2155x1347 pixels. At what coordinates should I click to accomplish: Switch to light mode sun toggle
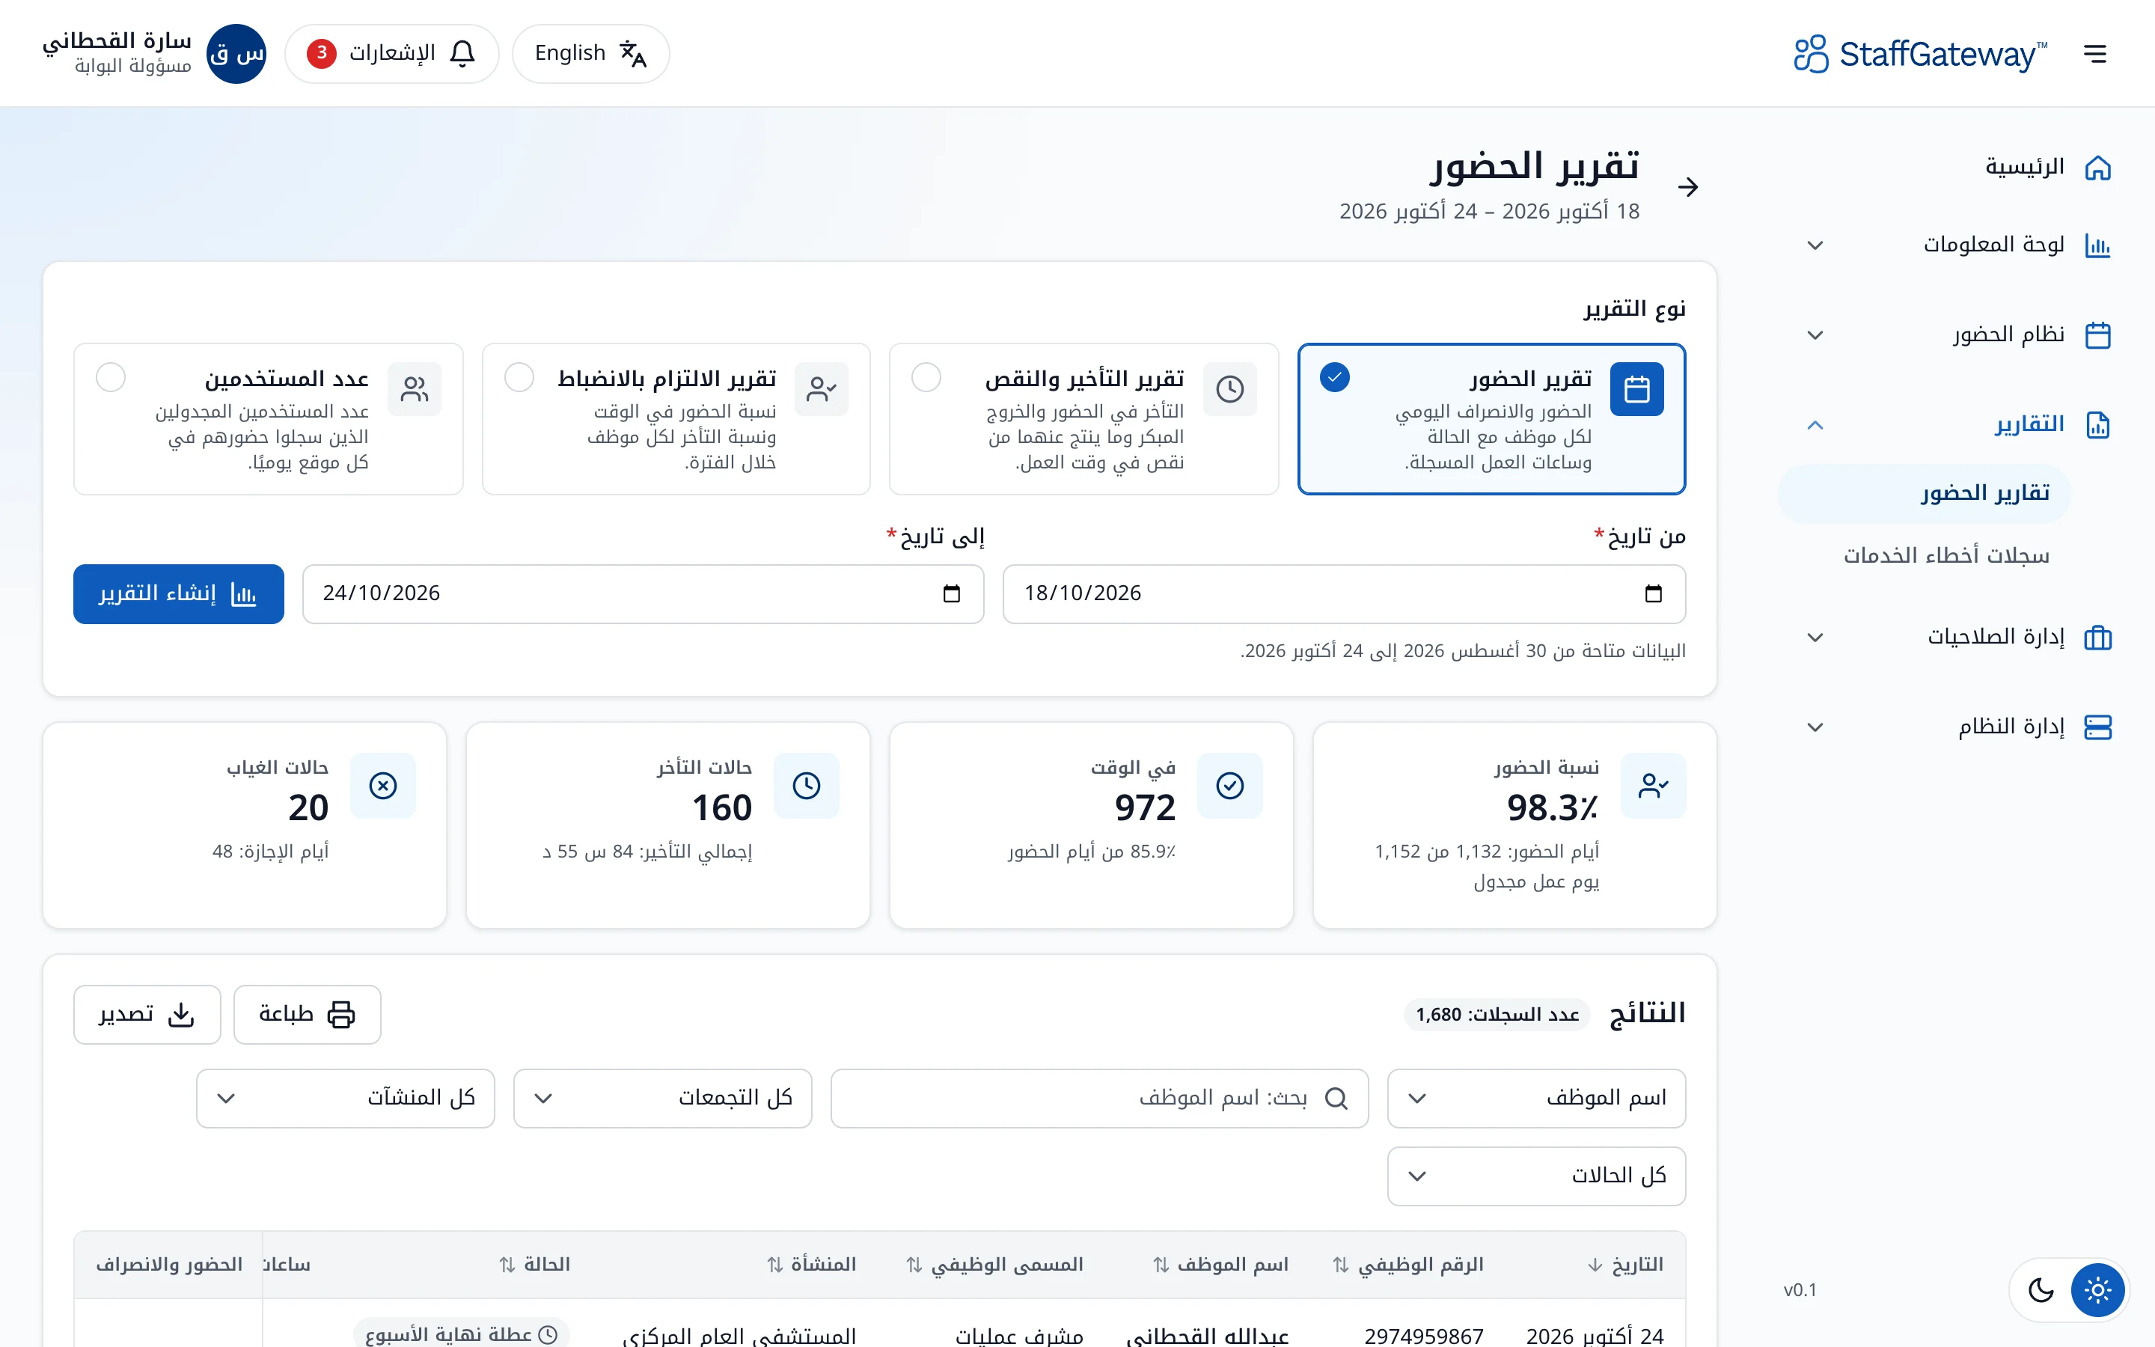tap(2097, 1290)
